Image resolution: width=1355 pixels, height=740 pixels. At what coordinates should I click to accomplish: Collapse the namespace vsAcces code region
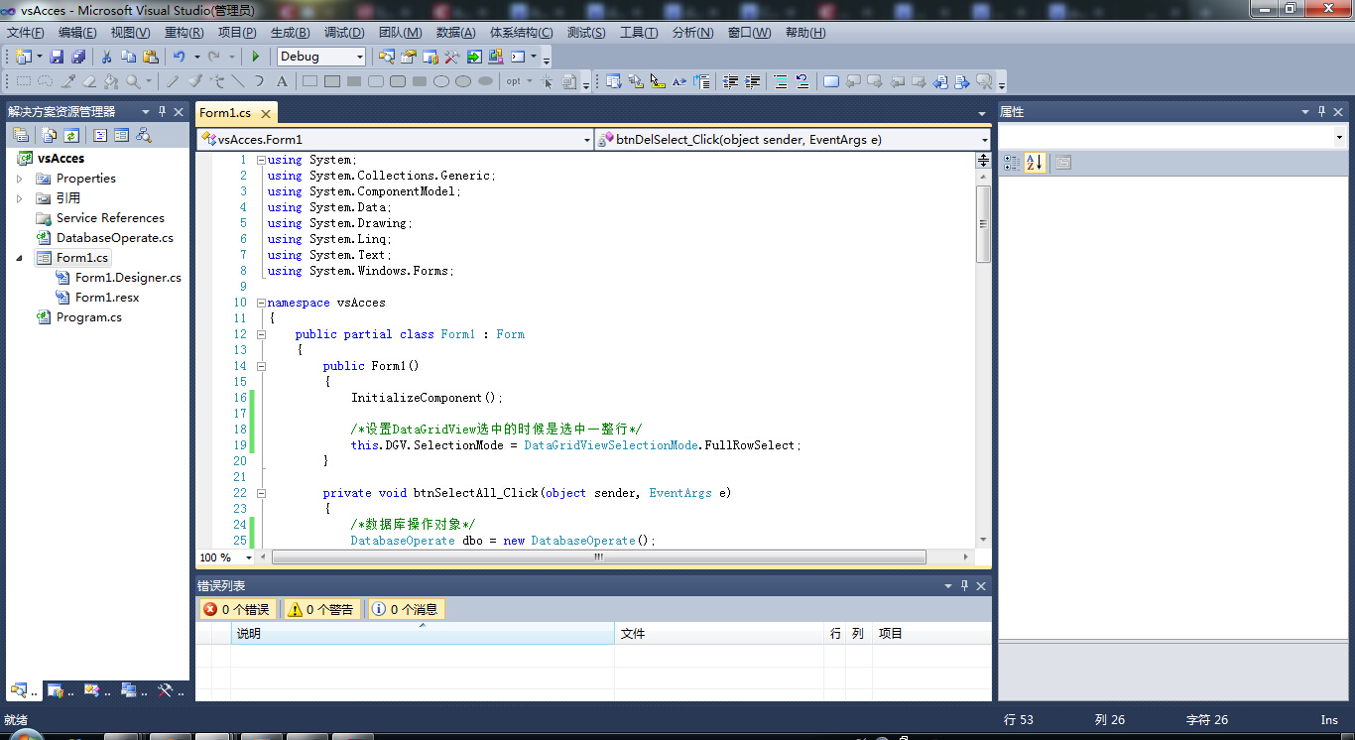coord(261,303)
